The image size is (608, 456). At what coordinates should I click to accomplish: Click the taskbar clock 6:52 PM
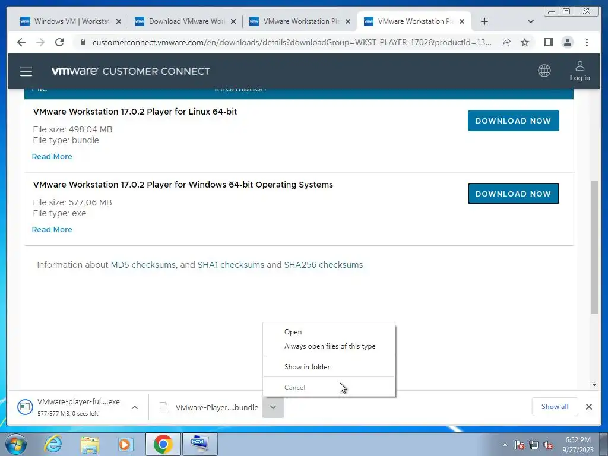[x=578, y=440]
